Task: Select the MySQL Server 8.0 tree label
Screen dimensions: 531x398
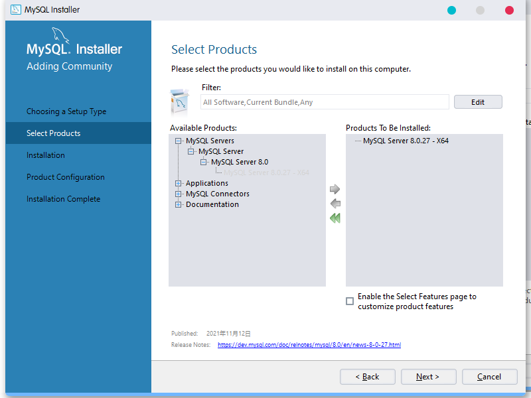Action: coord(240,162)
